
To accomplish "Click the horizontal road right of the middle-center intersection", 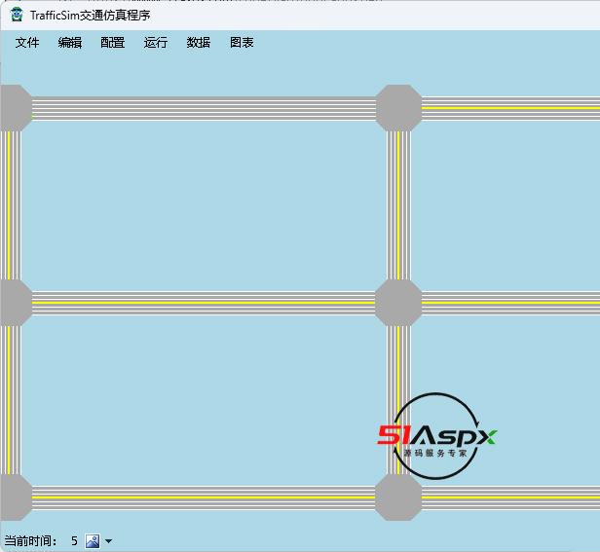I will tap(506, 303).
